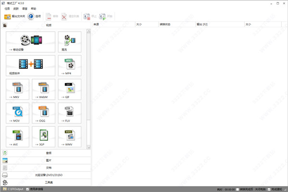Screen dimensions: 288x192
Task: Click the Format Factory title bar app icon
Action: (3, 3)
